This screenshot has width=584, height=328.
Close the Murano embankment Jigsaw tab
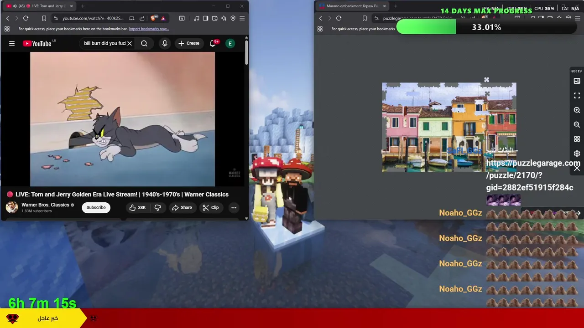pos(384,6)
